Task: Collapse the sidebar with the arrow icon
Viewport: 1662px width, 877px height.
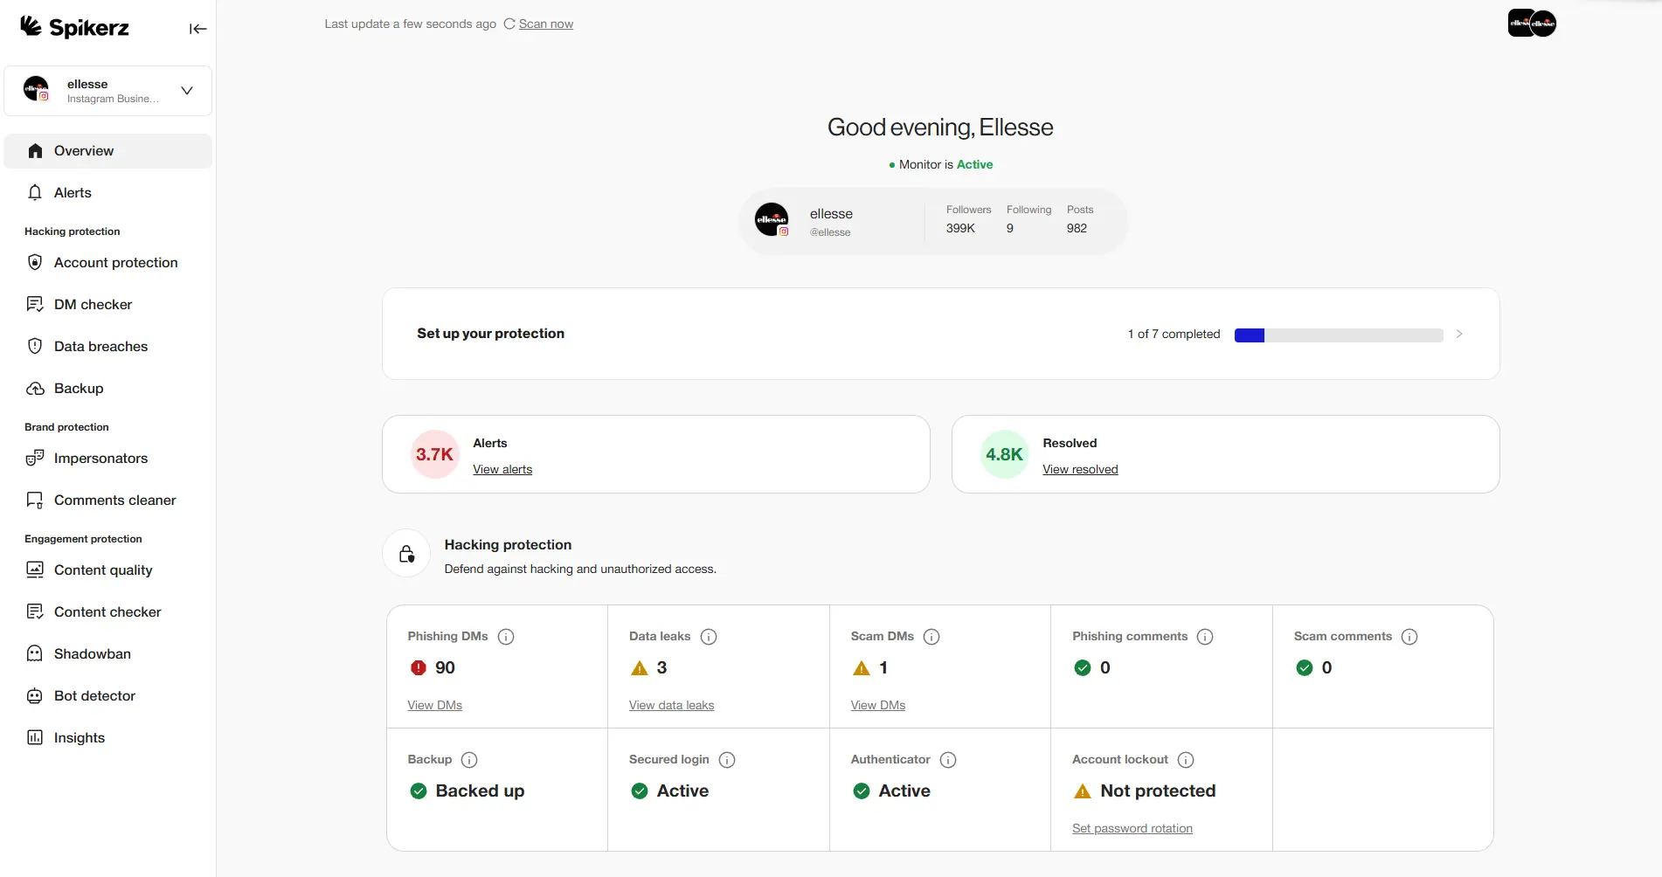Action: point(197,29)
